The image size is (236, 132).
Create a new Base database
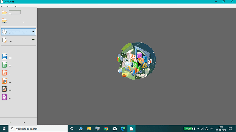click(4, 97)
